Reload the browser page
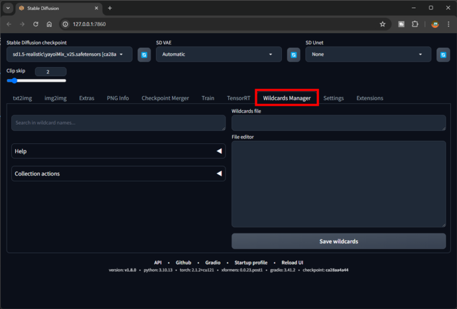This screenshot has width=457, height=309. tap(36, 24)
